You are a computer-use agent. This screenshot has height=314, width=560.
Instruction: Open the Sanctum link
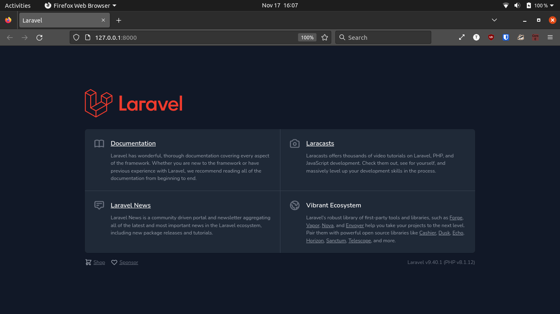coord(336,241)
